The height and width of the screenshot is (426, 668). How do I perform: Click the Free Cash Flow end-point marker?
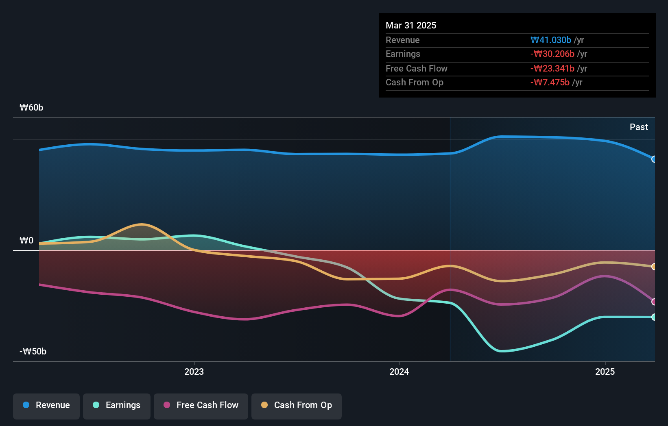click(x=654, y=302)
